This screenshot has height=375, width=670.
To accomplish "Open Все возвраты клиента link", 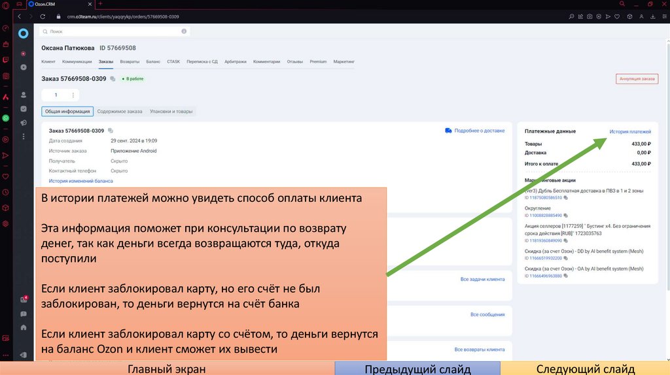I will click(480, 350).
